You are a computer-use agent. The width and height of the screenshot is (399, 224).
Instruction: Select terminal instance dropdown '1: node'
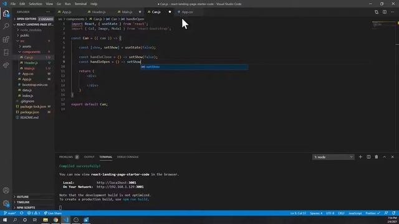[333, 157]
